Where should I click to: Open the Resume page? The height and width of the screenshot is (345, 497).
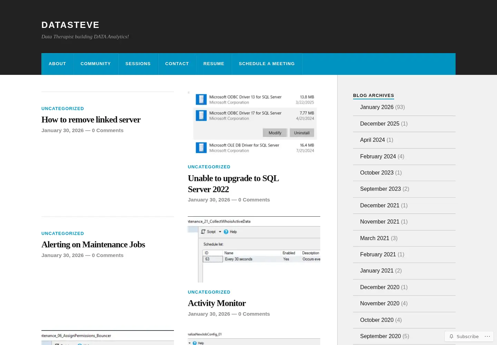coord(214,64)
